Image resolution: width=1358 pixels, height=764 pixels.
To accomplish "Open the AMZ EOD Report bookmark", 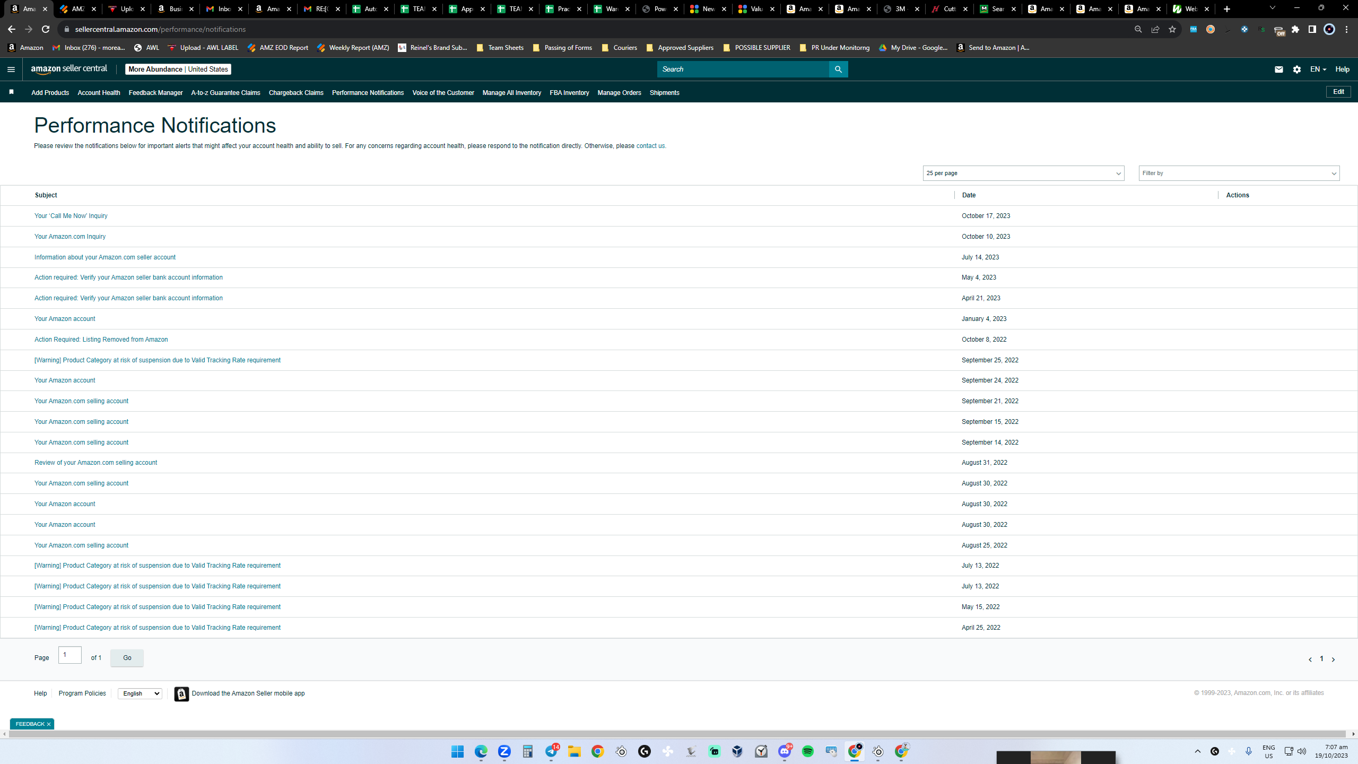I will click(x=277, y=48).
